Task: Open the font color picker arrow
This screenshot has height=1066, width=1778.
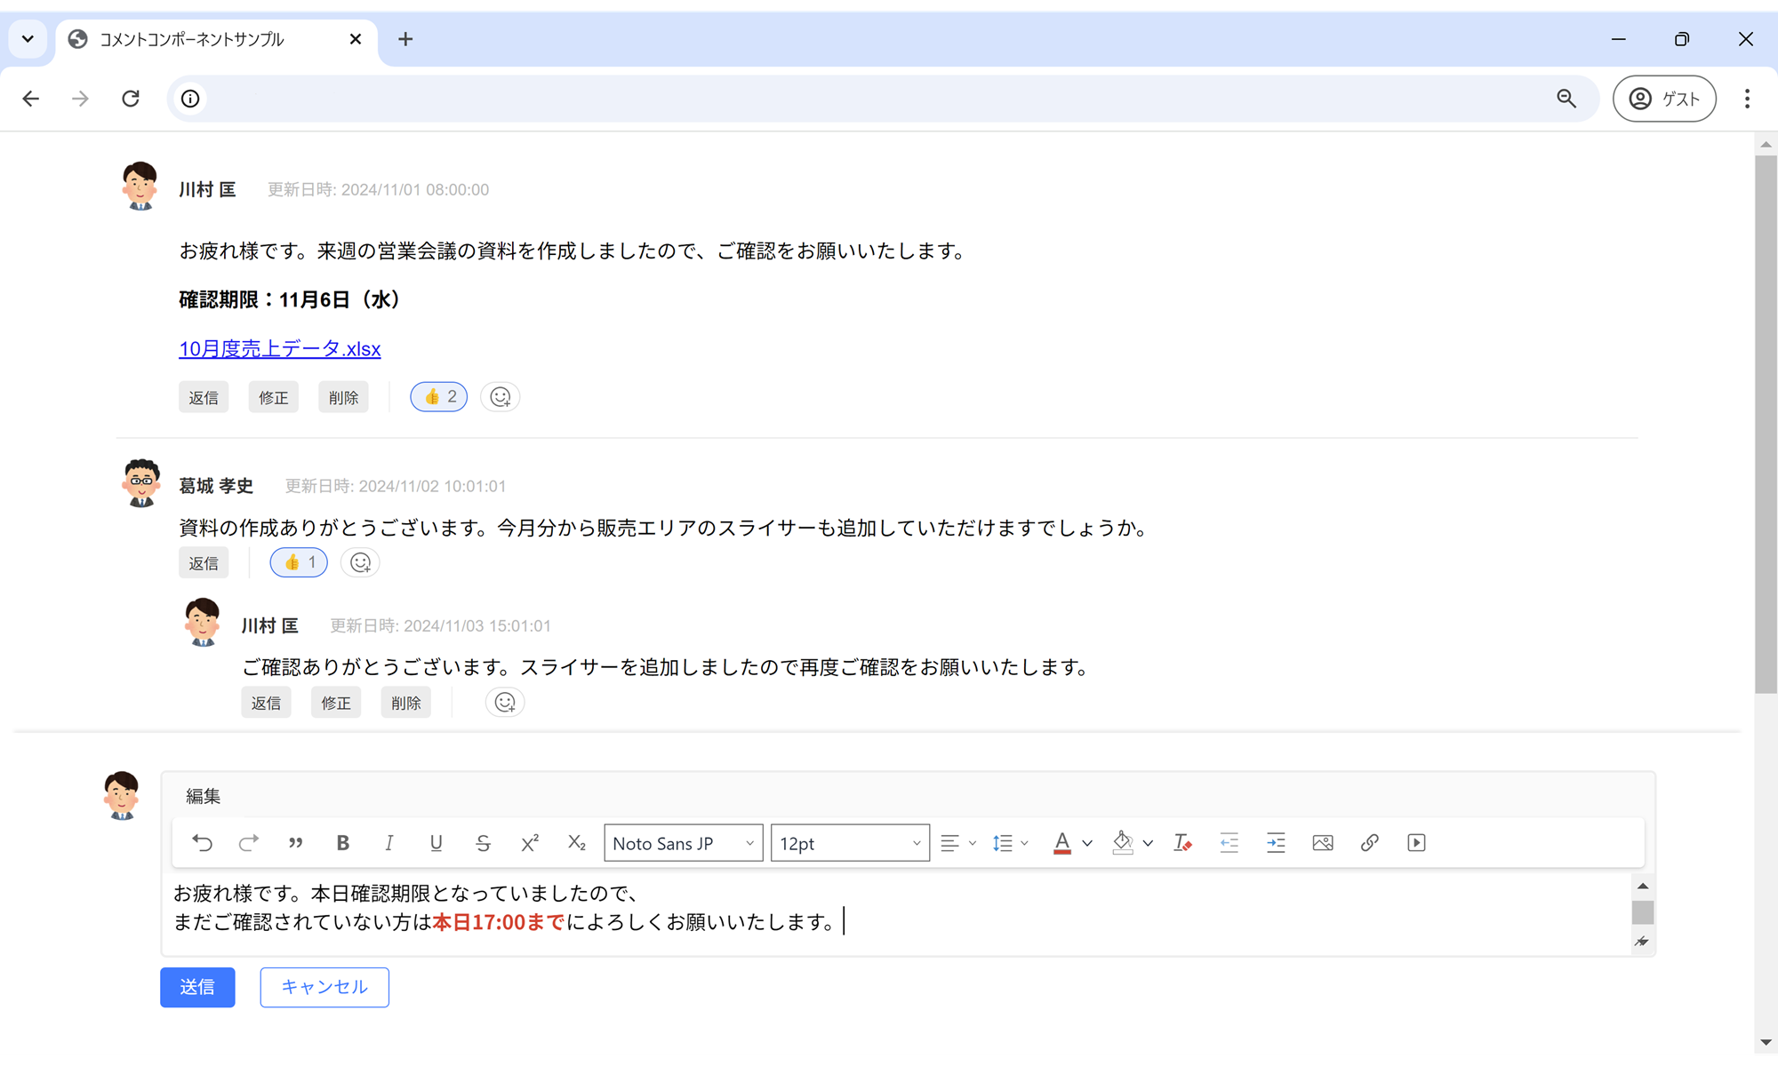Action: click(x=1087, y=843)
